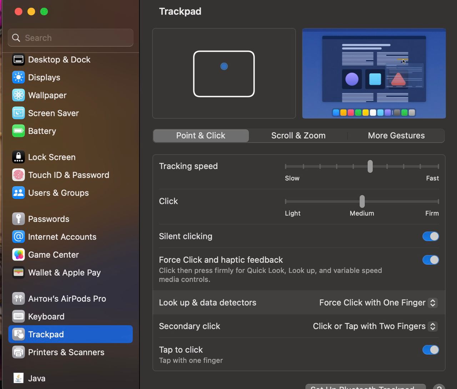
Task: Open Look up & data detectors dropdown
Action: click(378, 303)
